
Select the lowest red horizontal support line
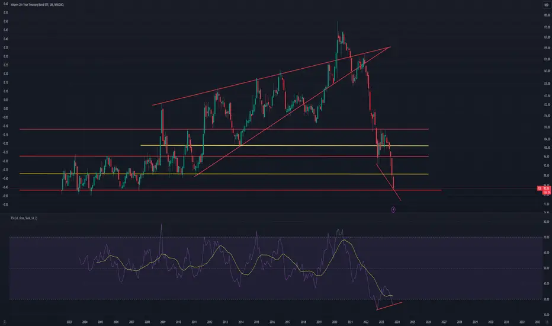[230, 190]
